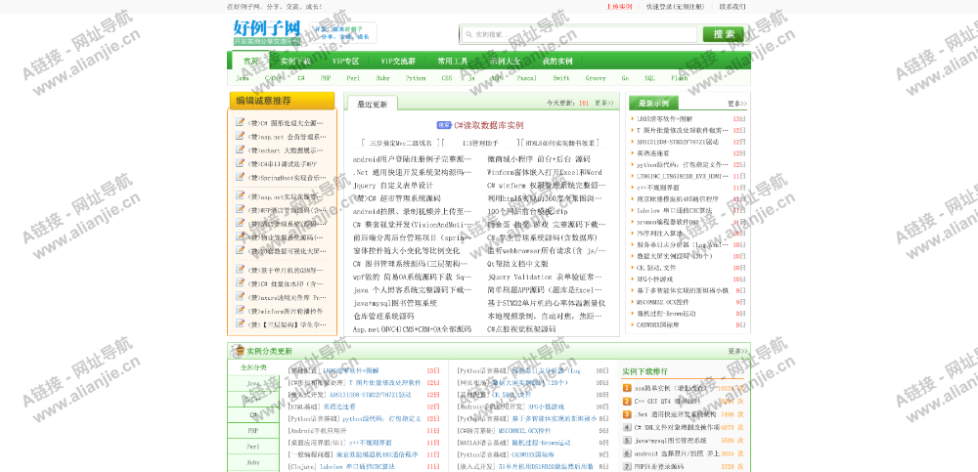The height and width of the screenshot is (472, 978).
Task: Click the orange rank 3 badge
Action: point(628,414)
